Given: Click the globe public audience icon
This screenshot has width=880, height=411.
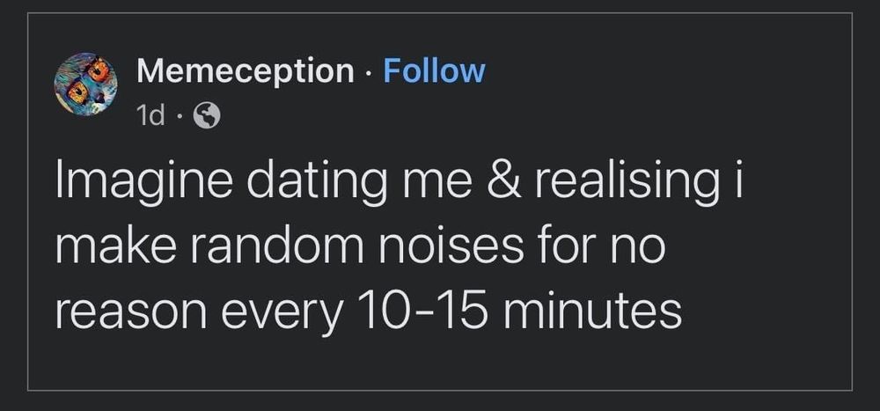Looking at the screenshot, I should pos(207,117).
